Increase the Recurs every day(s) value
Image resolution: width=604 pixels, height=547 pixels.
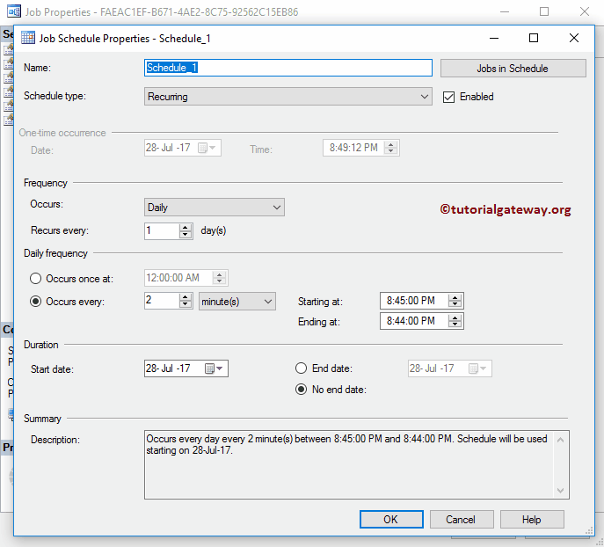[186, 227]
